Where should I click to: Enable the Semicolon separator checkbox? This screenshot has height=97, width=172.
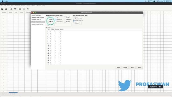(56, 22)
